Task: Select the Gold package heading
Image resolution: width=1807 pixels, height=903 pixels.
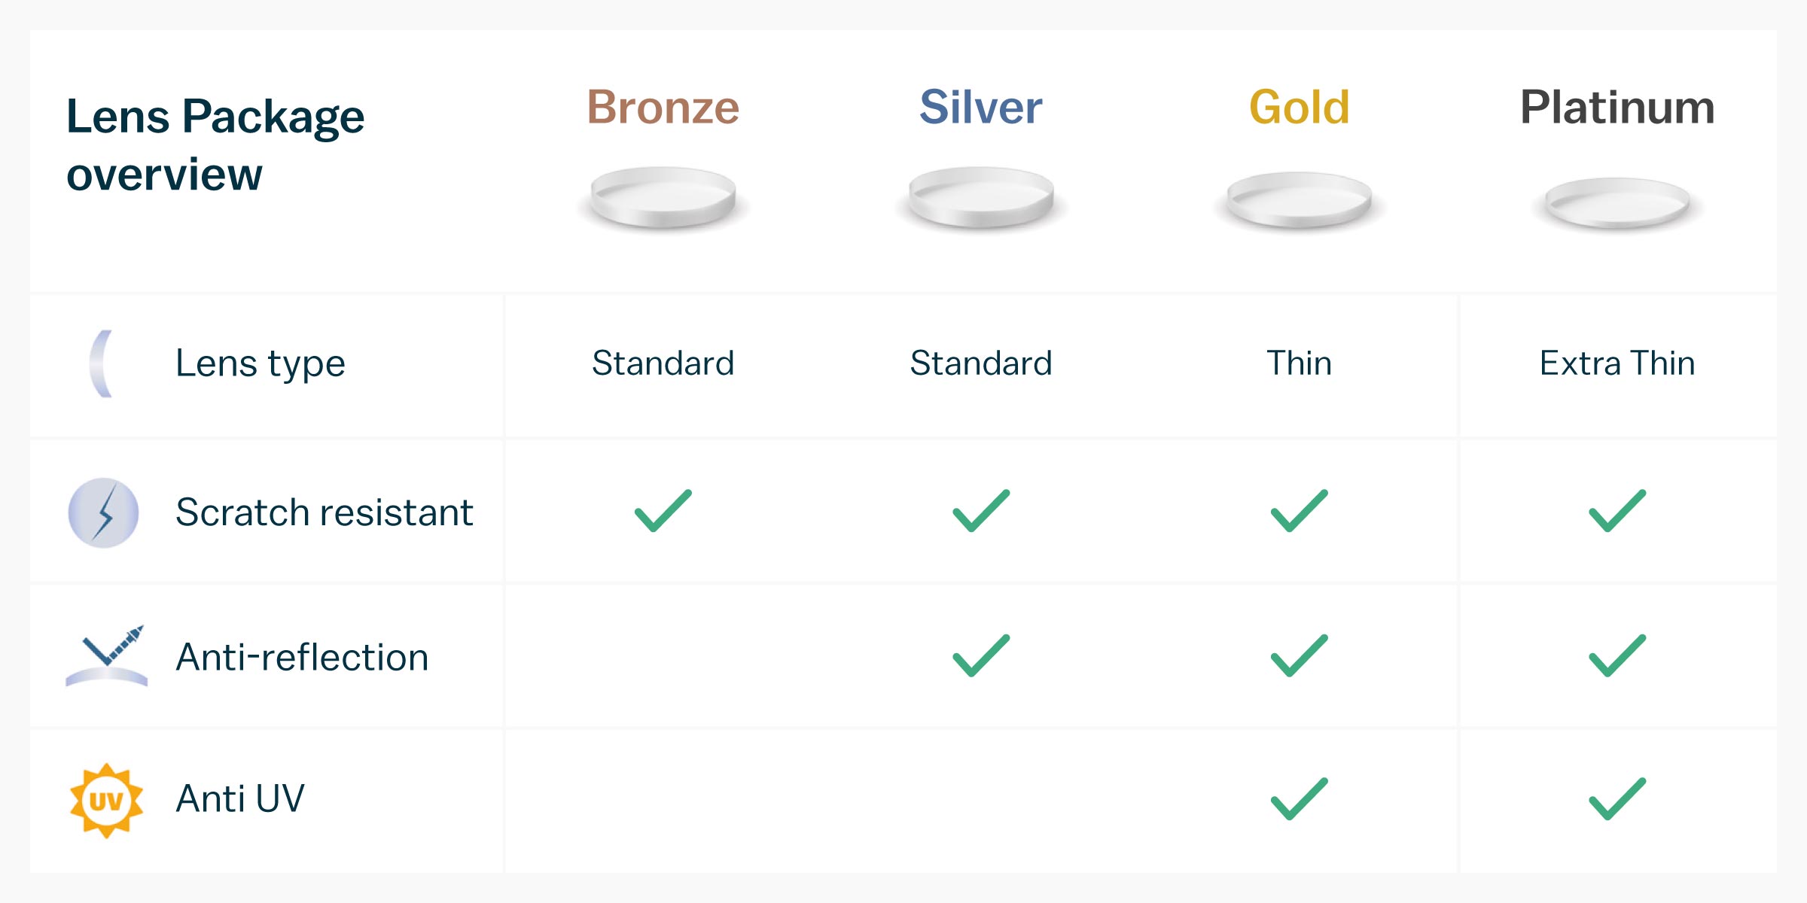Action: click(x=1299, y=107)
